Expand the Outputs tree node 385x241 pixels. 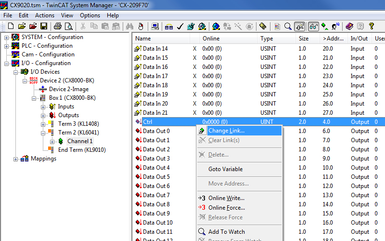[43, 116]
